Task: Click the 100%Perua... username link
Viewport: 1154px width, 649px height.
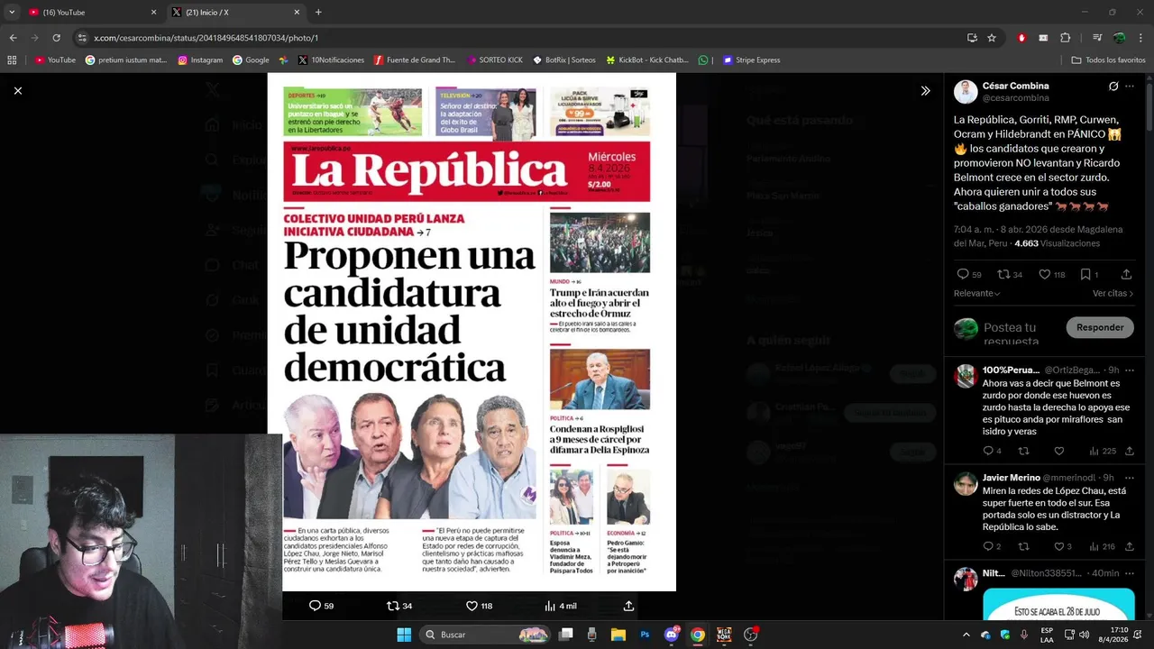Action: click(1012, 370)
